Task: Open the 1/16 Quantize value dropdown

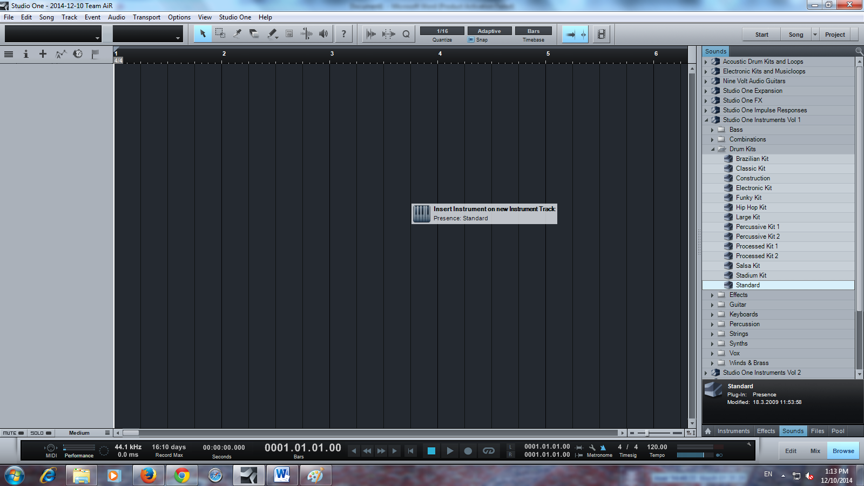Action: 442,31
